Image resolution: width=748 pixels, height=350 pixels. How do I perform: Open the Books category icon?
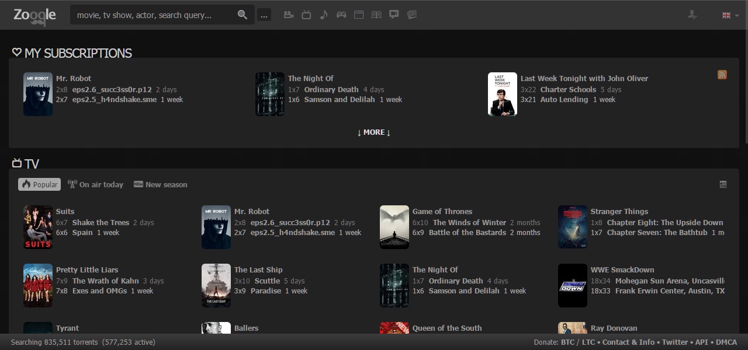pos(376,15)
